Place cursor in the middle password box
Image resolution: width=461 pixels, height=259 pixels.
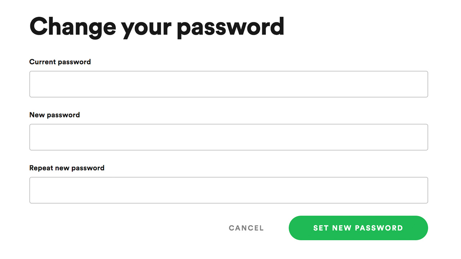pyautogui.click(x=228, y=137)
